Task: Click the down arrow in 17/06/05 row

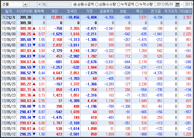Action: 34,45
